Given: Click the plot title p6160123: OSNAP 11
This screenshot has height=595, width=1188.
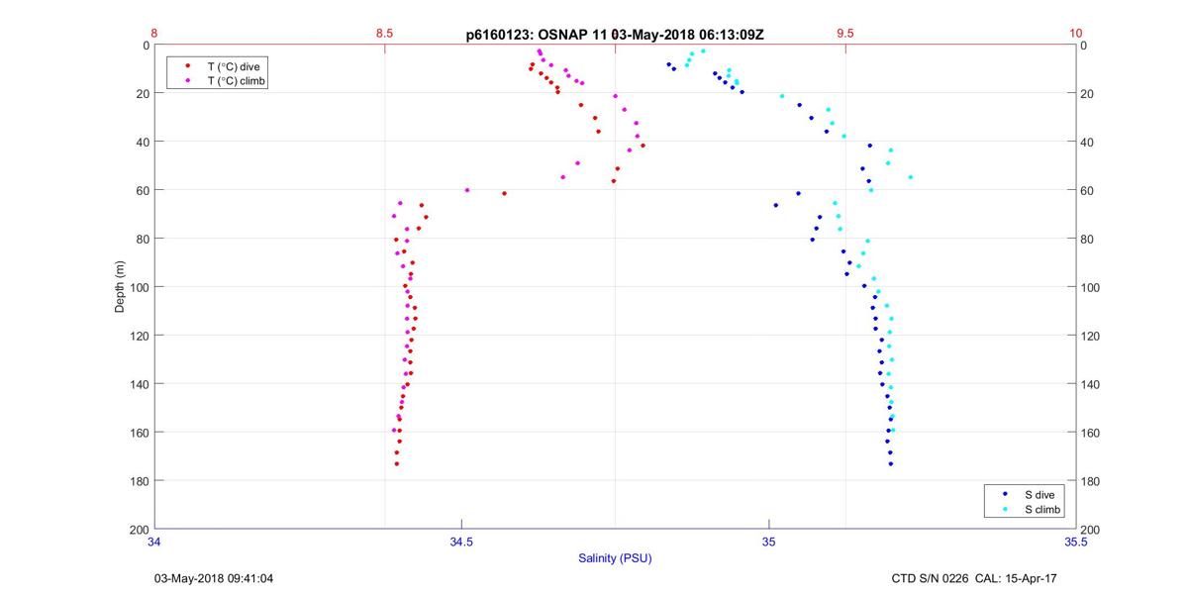Looking at the screenshot, I should click(x=537, y=34).
